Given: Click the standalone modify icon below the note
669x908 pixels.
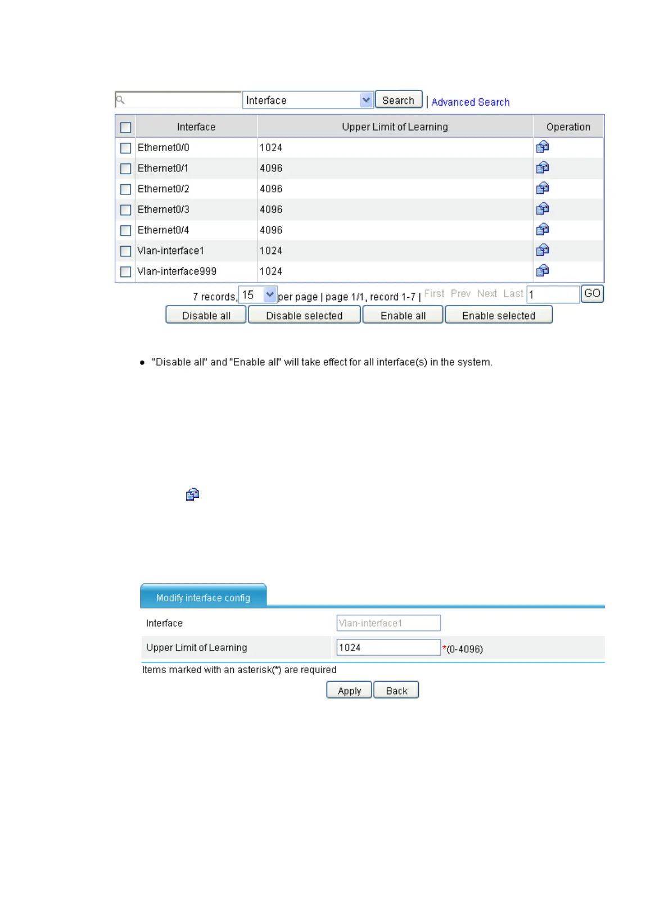Looking at the screenshot, I should 192,494.
